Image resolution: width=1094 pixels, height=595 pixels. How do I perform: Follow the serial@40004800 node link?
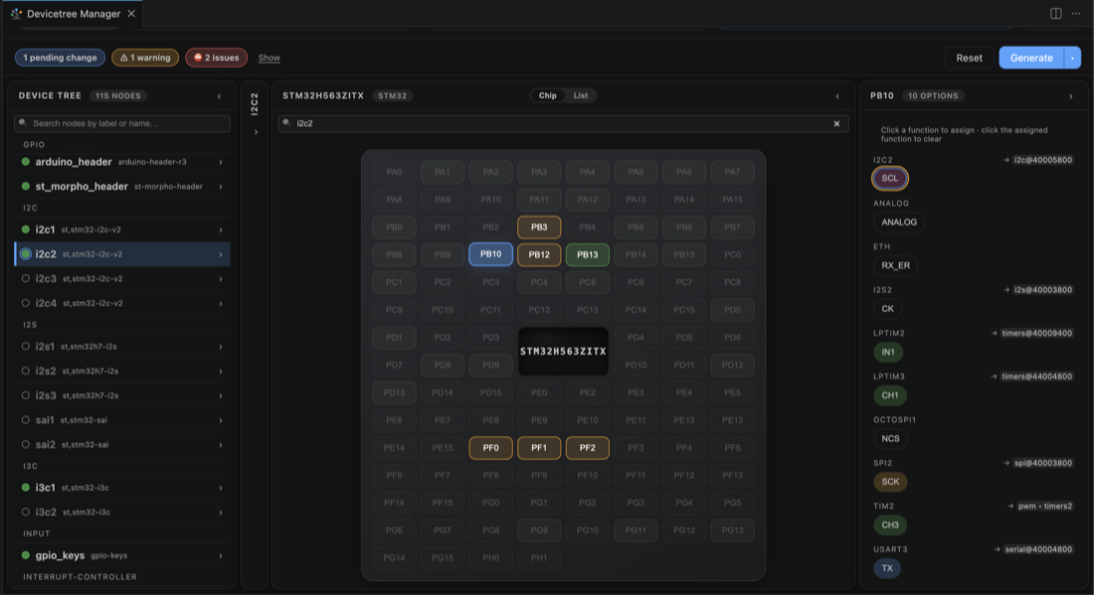tap(1037, 549)
